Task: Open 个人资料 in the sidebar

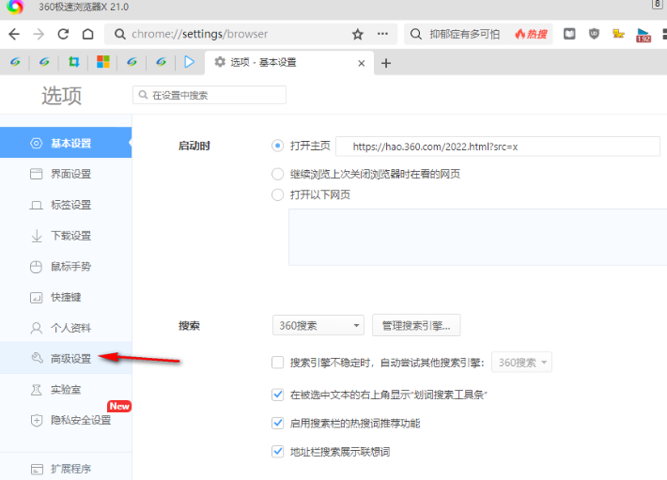Action: pyautogui.click(x=66, y=328)
